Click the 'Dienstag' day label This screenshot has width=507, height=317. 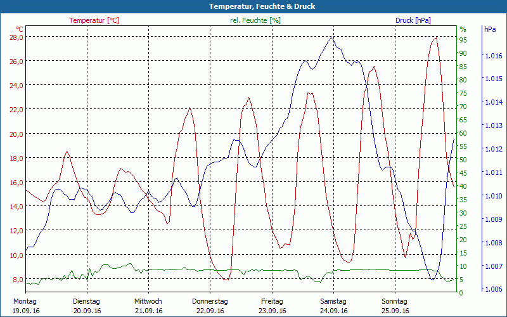[x=86, y=301]
